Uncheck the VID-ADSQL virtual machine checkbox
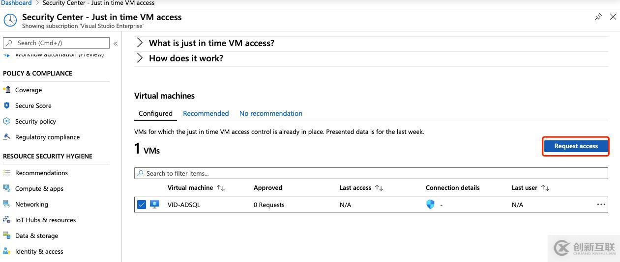The width and height of the screenshot is (620, 262). [x=142, y=205]
